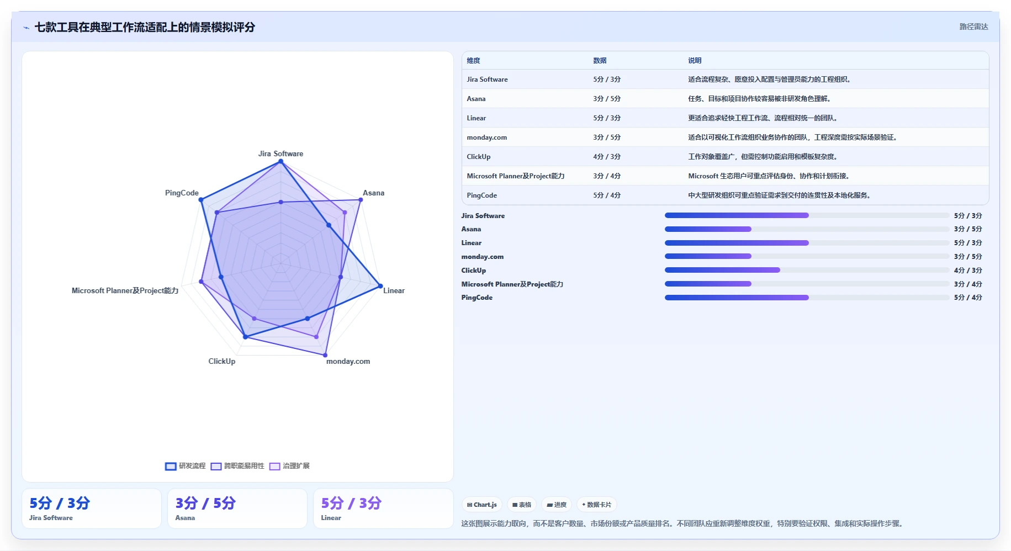Screen dimensions: 1011x551
Task: Click the monday.com radar axis label
Action: click(x=348, y=361)
